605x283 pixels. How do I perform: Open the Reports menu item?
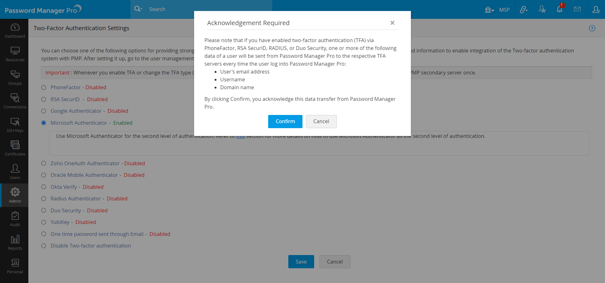pyautogui.click(x=15, y=242)
